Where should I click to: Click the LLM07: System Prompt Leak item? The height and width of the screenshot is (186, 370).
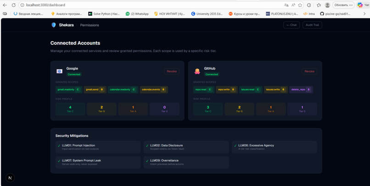(98, 162)
